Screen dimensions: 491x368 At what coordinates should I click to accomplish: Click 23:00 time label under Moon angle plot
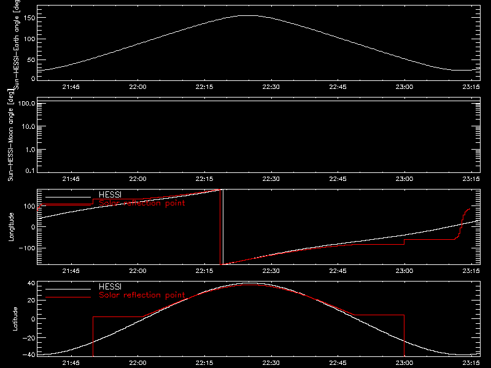(404, 179)
